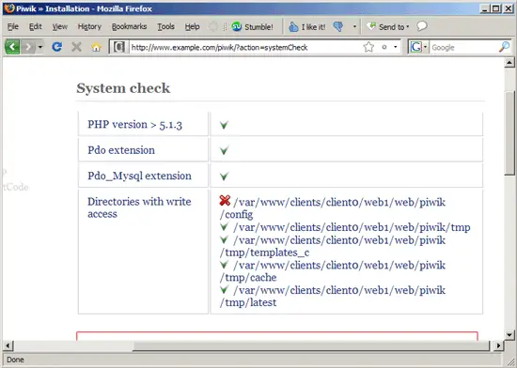Bookmark the page with the star icon
This screenshot has height=368, width=517.
tap(368, 47)
